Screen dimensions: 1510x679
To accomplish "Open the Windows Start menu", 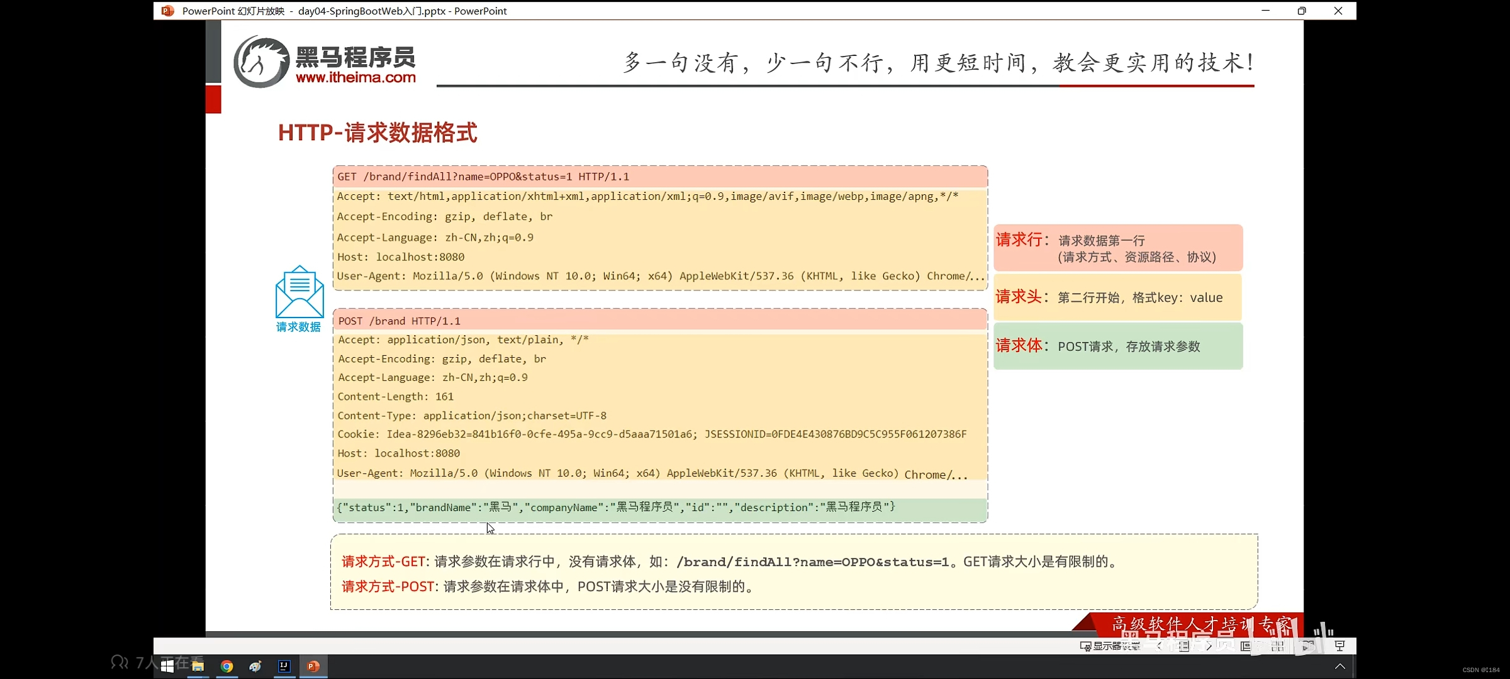I will pyautogui.click(x=167, y=667).
